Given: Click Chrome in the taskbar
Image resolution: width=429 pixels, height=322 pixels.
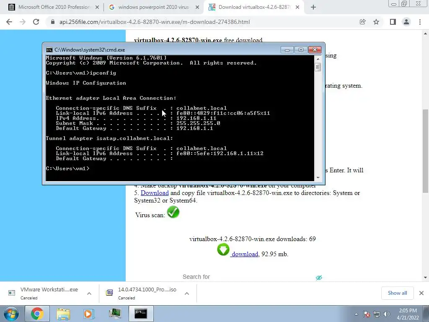Looking at the screenshot, I should pyautogui.click(x=37, y=314).
